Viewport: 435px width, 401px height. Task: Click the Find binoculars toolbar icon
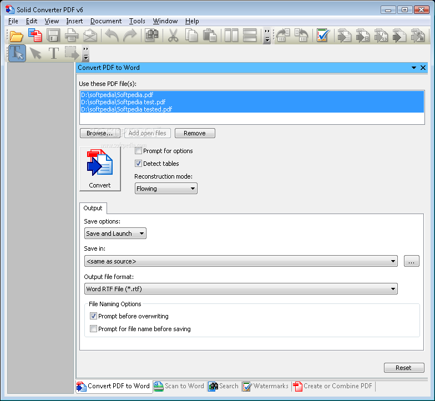pos(151,35)
